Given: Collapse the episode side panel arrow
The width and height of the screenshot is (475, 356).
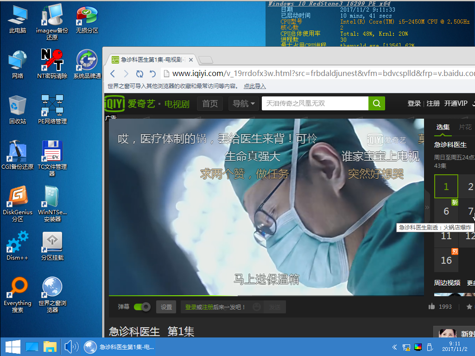Looking at the screenshot, I should [x=427, y=208].
